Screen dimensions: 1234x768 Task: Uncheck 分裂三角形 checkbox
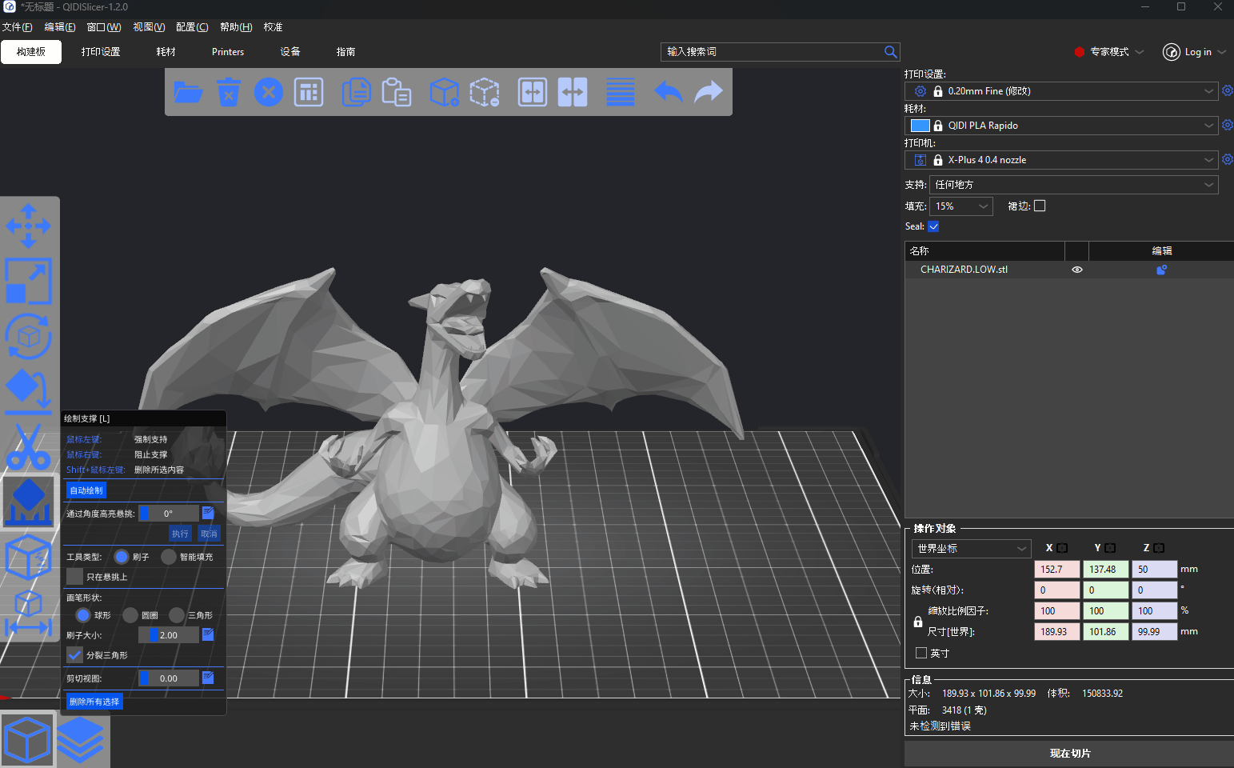[75, 654]
